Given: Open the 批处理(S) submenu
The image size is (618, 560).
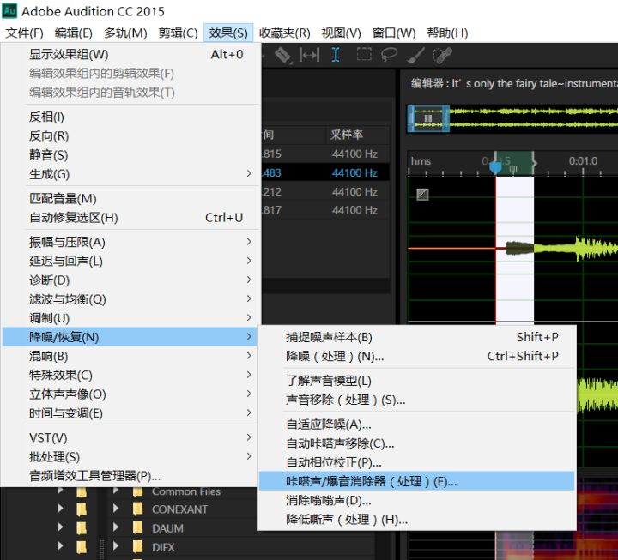Looking at the screenshot, I should pyautogui.click(x=131, y=456).
